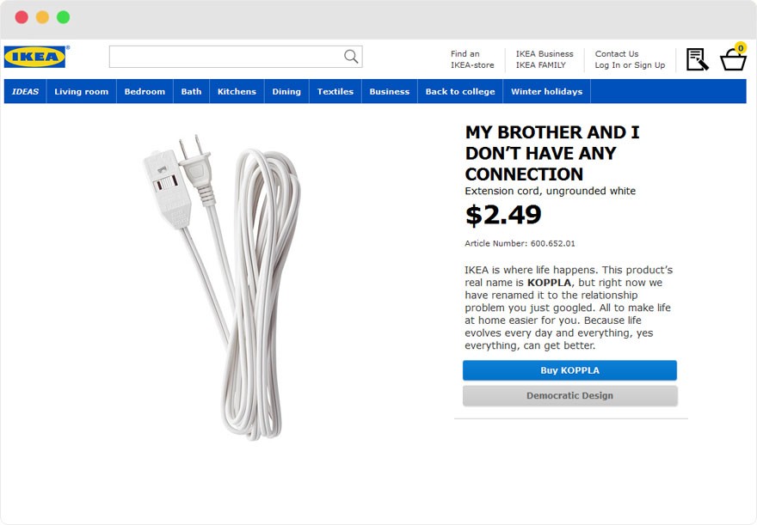Click the search magnifier icon
The width and height of the screenshot is (757, 525).
[x=351, y=57]
